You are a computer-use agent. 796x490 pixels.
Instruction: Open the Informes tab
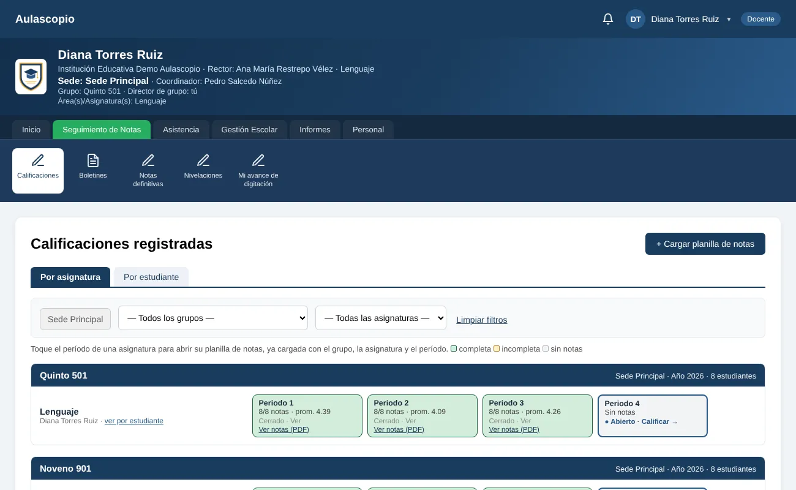pyautogui.click(x=315, y=130)
